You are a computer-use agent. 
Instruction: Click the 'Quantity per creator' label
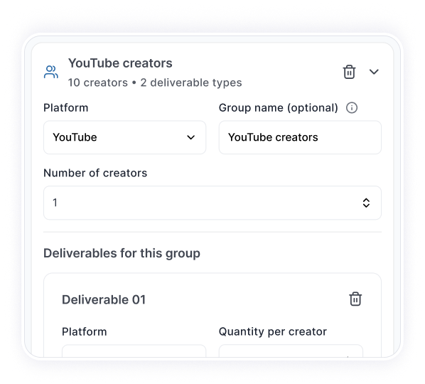(x=273, y=331)
